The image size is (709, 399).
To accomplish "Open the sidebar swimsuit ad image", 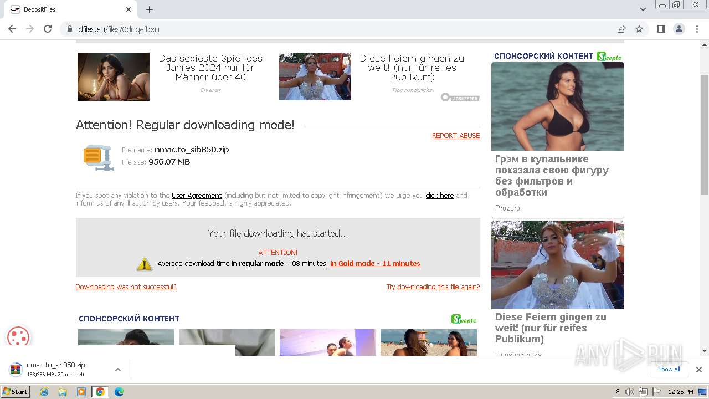I will (558, 106).
